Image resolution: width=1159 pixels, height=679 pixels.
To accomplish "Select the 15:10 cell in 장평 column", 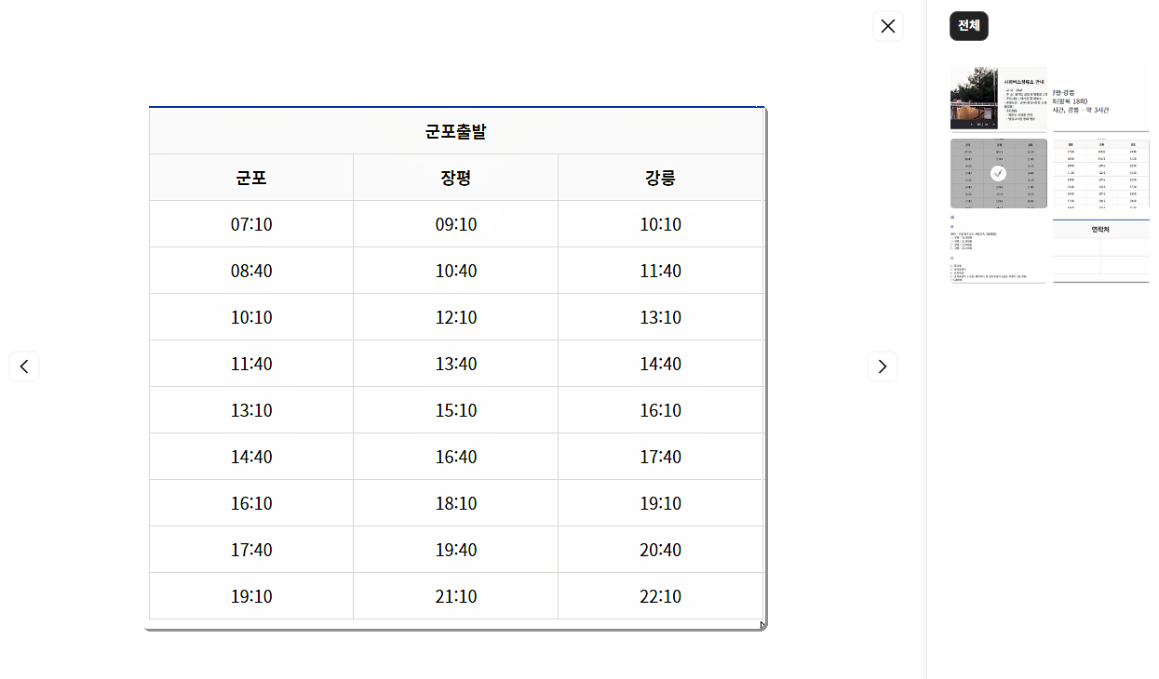I will pos(456,410).
